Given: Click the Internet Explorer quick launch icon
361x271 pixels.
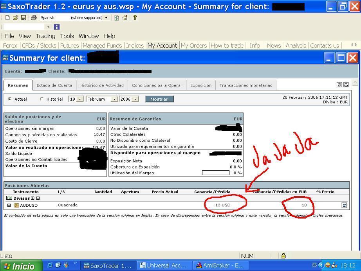Looking at the screenshot, I should (x=50, y=265).
